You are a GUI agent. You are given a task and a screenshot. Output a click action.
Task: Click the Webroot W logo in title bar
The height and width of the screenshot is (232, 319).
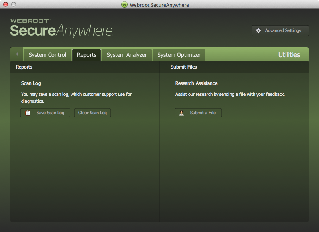tap(124, 4)
